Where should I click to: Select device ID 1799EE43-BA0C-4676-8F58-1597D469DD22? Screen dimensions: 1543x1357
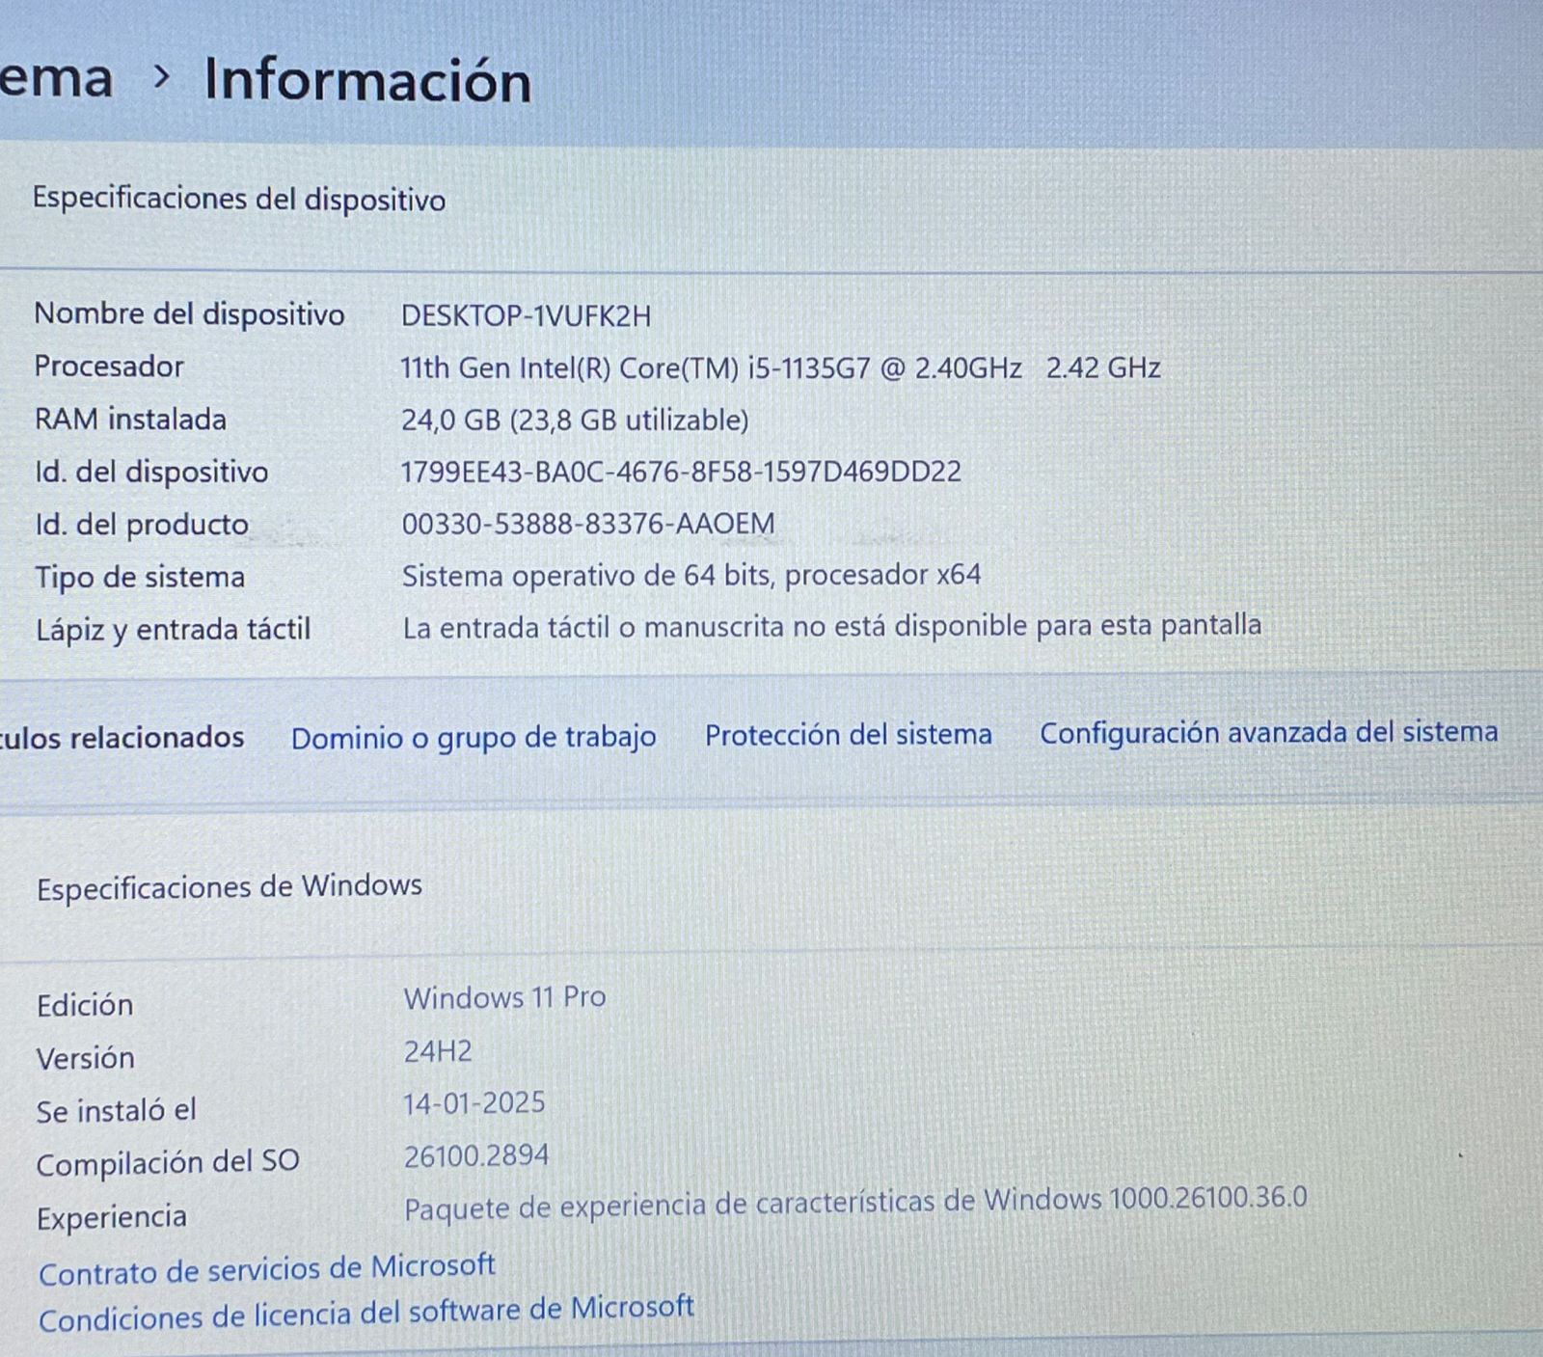tap(681, 472)
